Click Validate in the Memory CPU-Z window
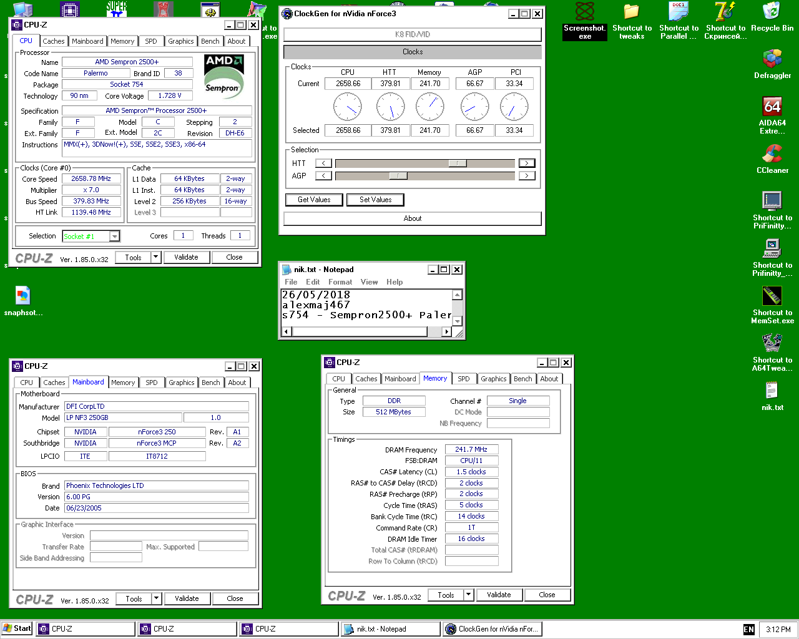The image size is (799, 639). tap(499, 595)
